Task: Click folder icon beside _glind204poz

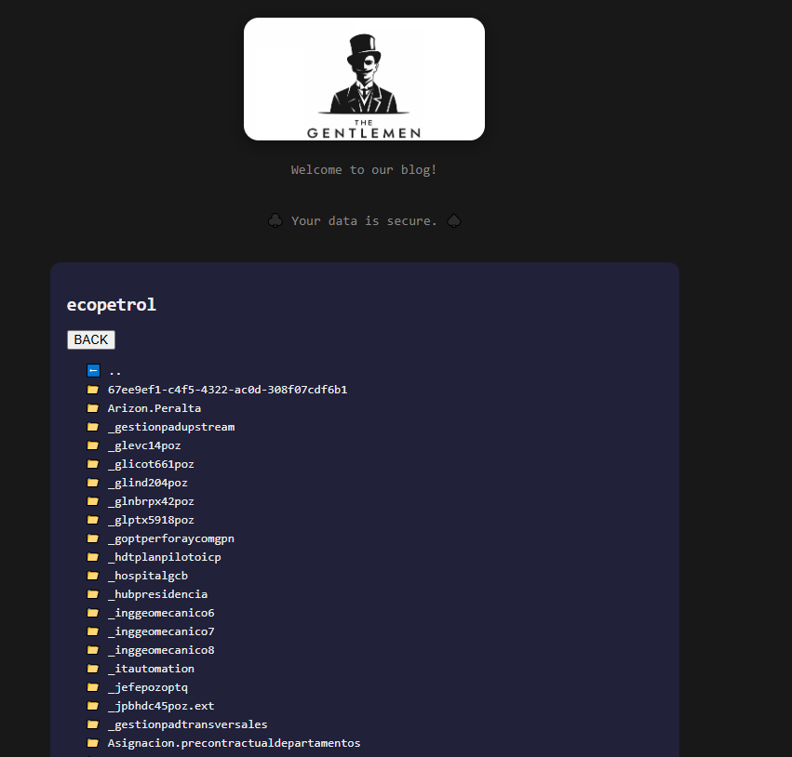Action: tap(93, 483)
